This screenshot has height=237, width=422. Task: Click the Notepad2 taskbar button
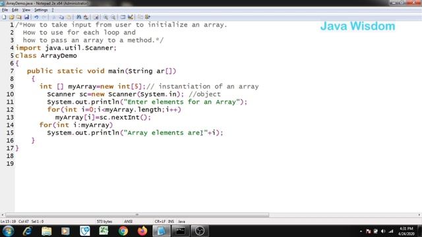161,231
